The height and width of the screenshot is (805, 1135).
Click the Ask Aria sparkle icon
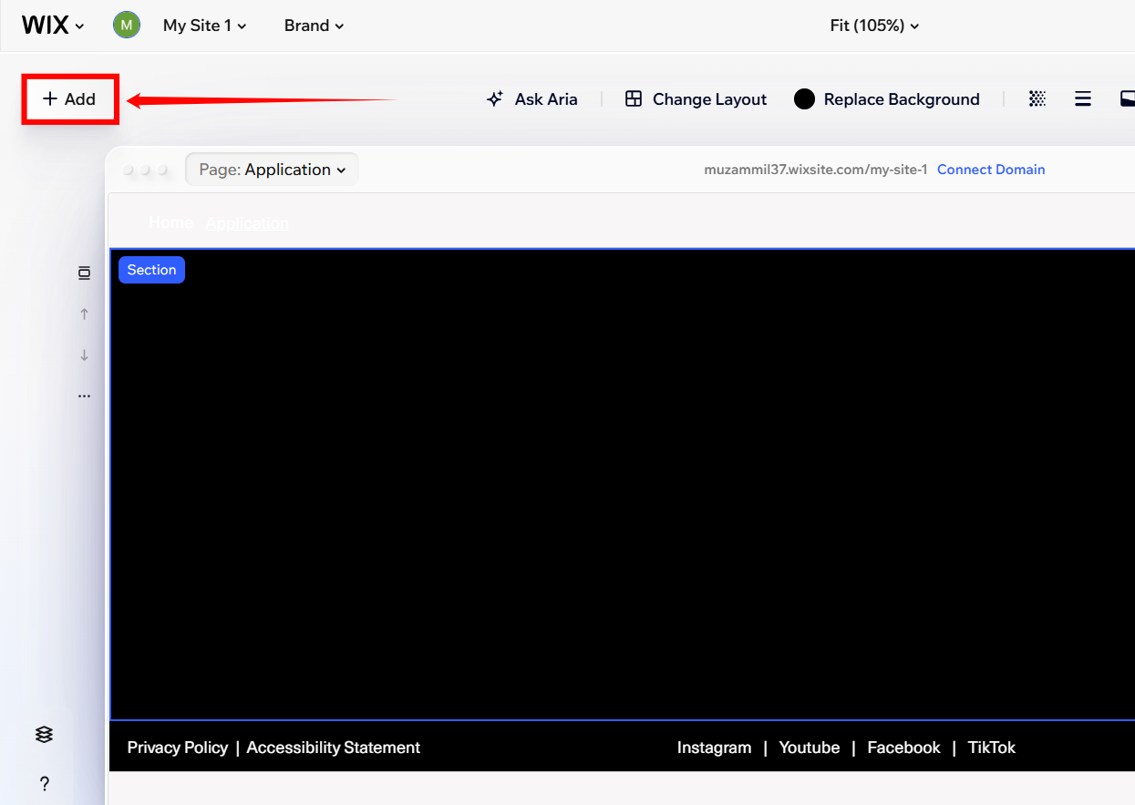(495, 99)
